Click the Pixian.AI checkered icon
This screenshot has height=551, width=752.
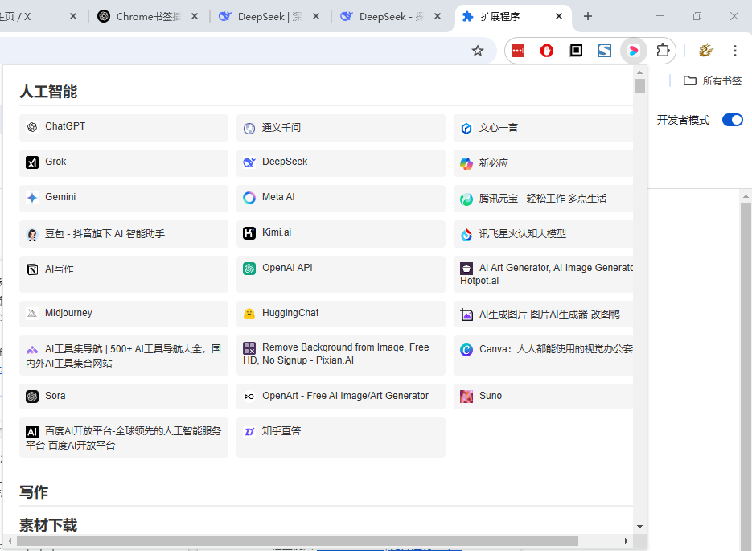click(249, 348)
